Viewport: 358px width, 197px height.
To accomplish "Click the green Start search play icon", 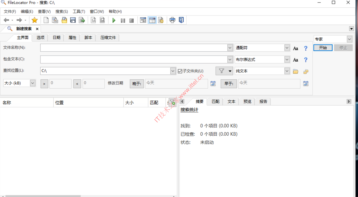I will coord(114,20).
